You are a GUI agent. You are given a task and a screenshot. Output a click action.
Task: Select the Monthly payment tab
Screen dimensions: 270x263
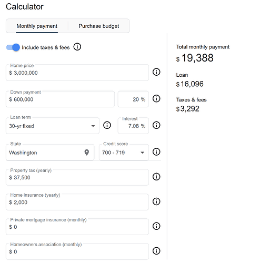(37, 26)
